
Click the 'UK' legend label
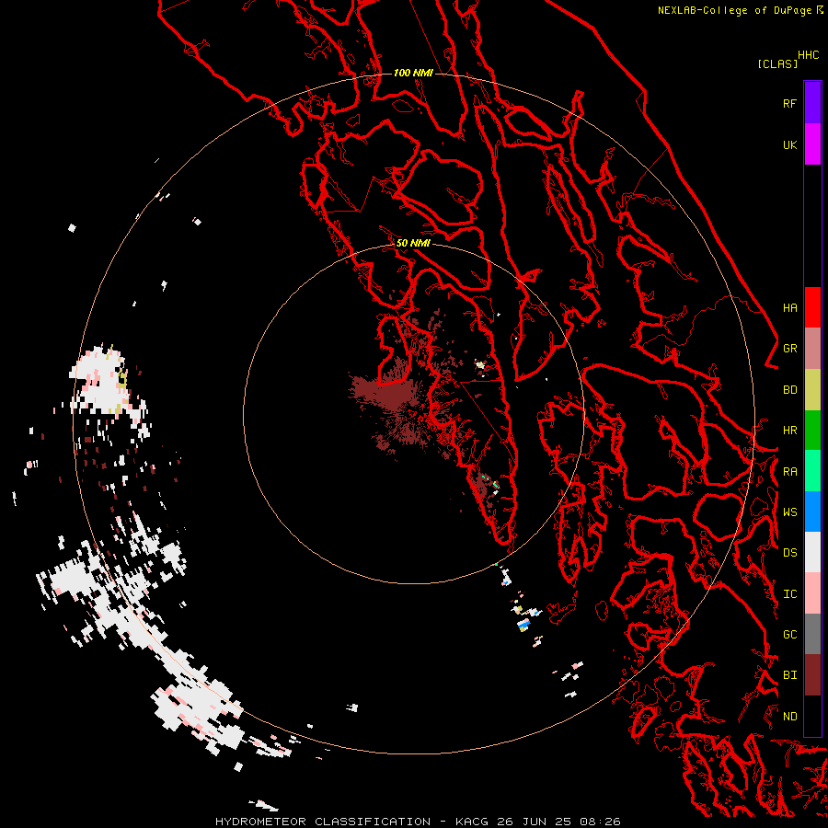(789, 144)
